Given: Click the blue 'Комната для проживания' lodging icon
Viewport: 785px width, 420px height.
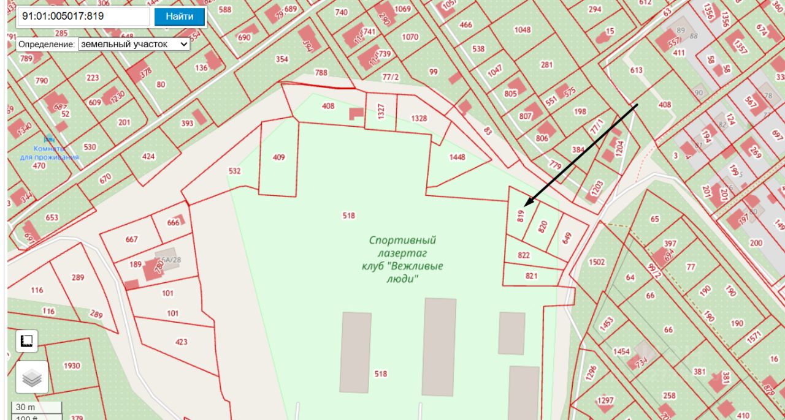Looking at the screenshot, I should (x=48, y=140).
